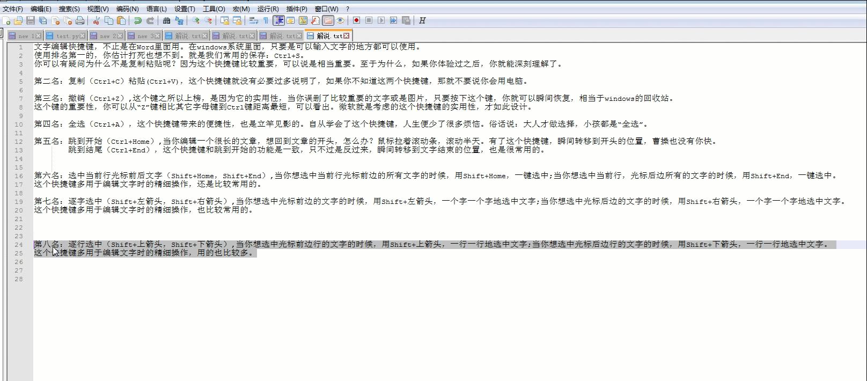Close the new 3 tab
Screen dimensions: 867x381
[158, 36]
